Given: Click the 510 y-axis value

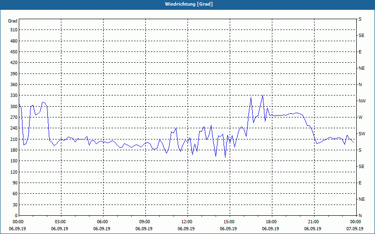Looking at the screenshot, I should tap(14, 30).
